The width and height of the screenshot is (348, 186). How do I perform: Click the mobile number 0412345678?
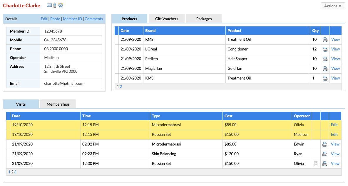55,40
